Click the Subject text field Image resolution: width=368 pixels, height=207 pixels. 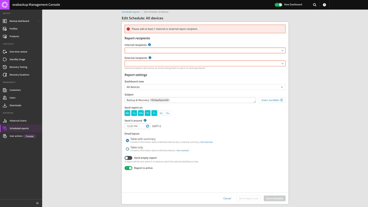point(190,100)
